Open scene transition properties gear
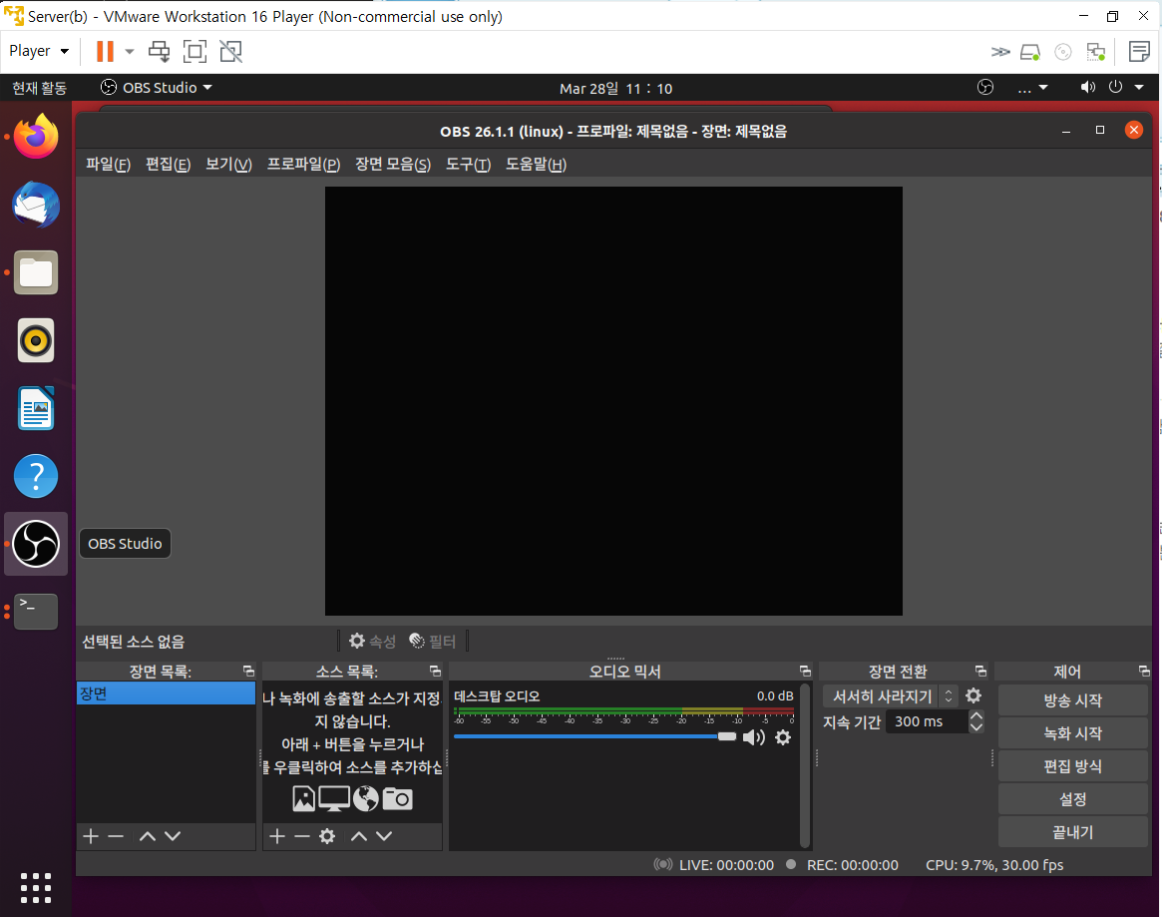The height and width of the screenshot is (917, 1162). [973, 695]
